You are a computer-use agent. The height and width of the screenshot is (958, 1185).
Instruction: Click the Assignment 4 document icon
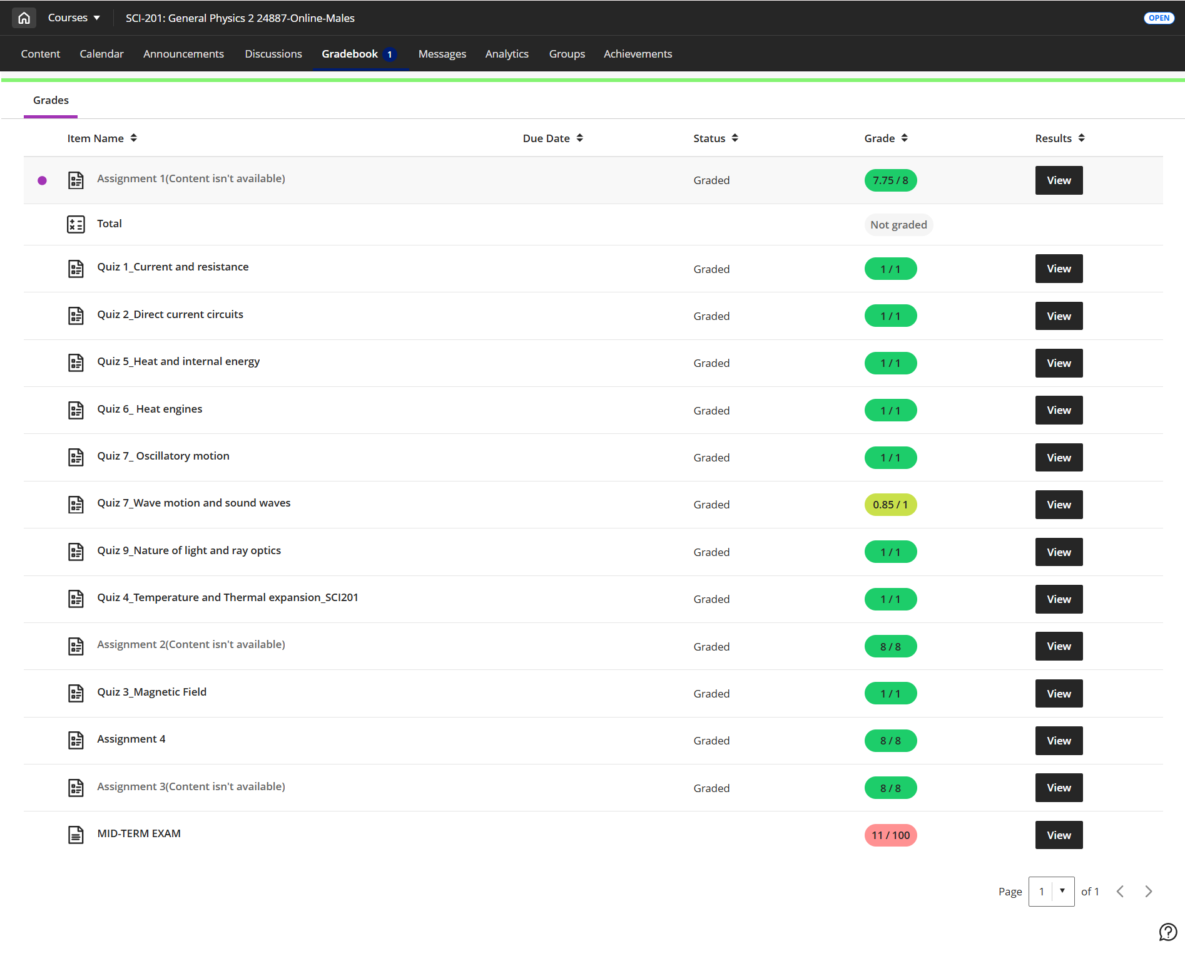tap(76, 740)
